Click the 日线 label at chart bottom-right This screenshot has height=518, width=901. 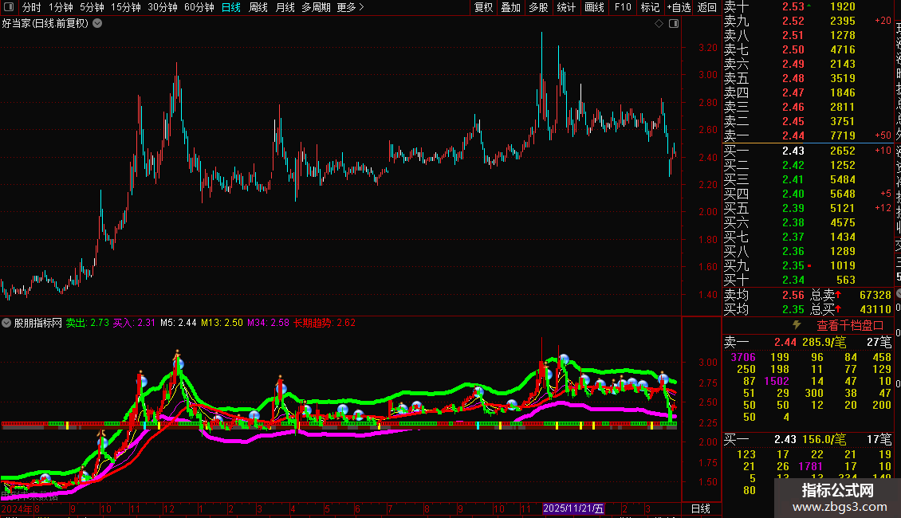(700, 508)
